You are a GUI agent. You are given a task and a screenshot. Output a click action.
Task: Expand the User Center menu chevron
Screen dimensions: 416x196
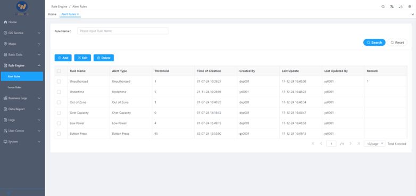(x=39, y=131)
